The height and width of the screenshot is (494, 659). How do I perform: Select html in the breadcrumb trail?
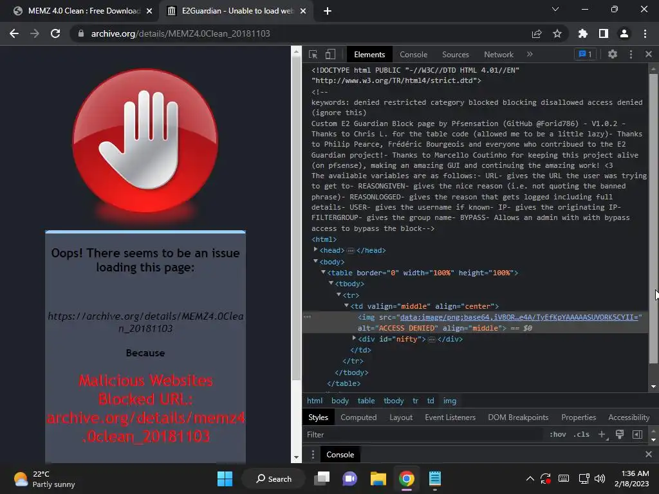tap(315, 401)
